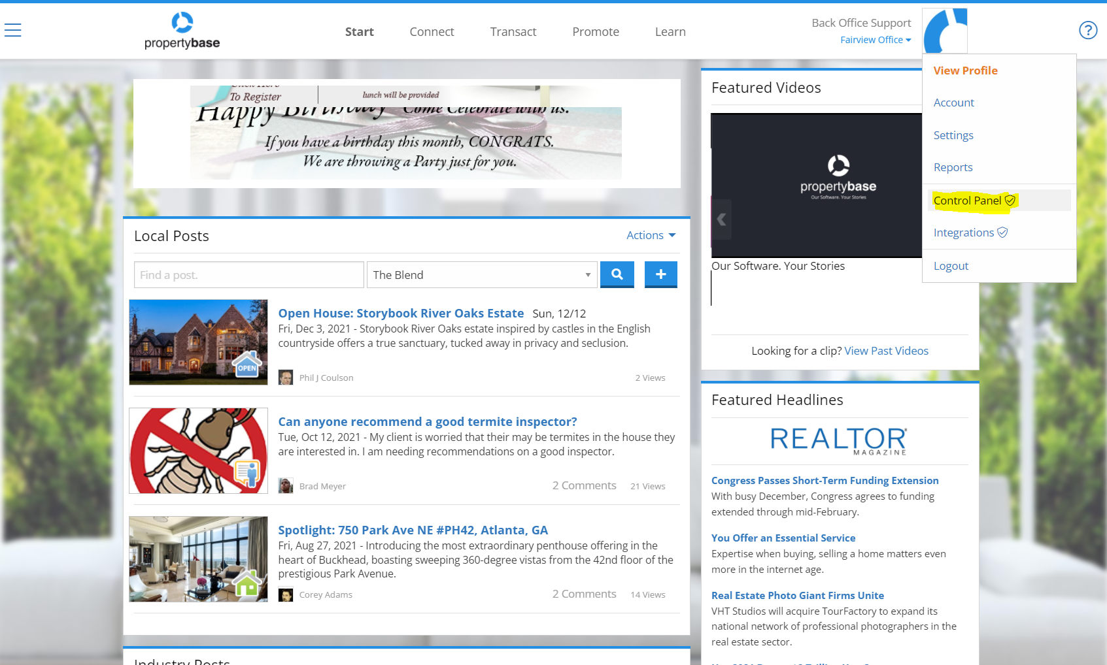
Task: Open the help question mark icon
Action: (1087, 29)
